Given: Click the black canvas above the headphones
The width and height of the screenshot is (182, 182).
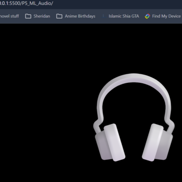Looking at the screenshot, I should click(134, 49).
